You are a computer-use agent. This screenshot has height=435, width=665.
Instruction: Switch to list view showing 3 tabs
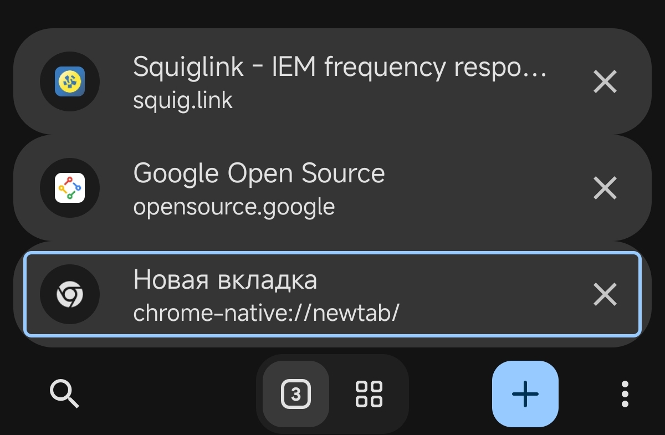296,394
